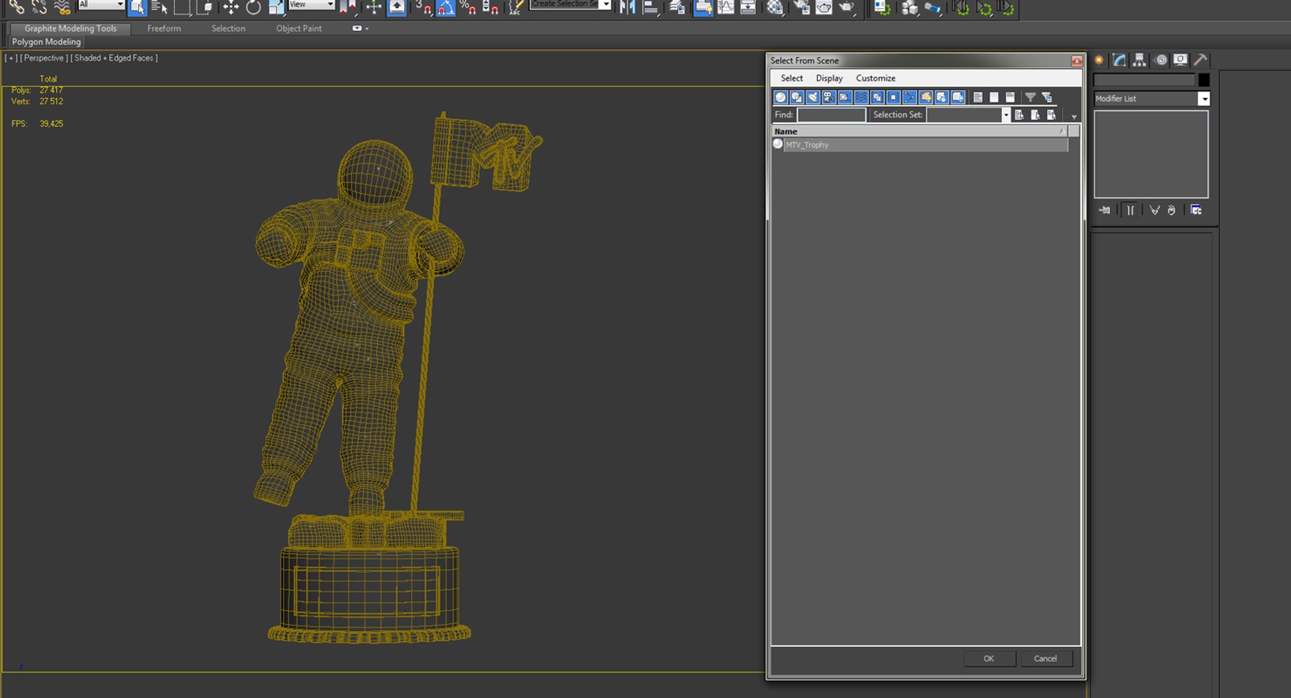Select the Move transform tool
Viewport: 1291px width, 698px height.
(x=231, y=7)
